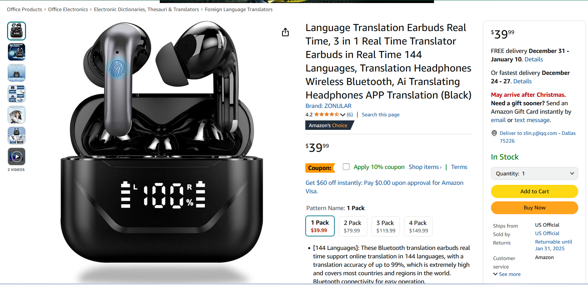The width and height of the screenshot is (588, 285).
Task: View the second product thumbnail image
Action: pos(17,52)
